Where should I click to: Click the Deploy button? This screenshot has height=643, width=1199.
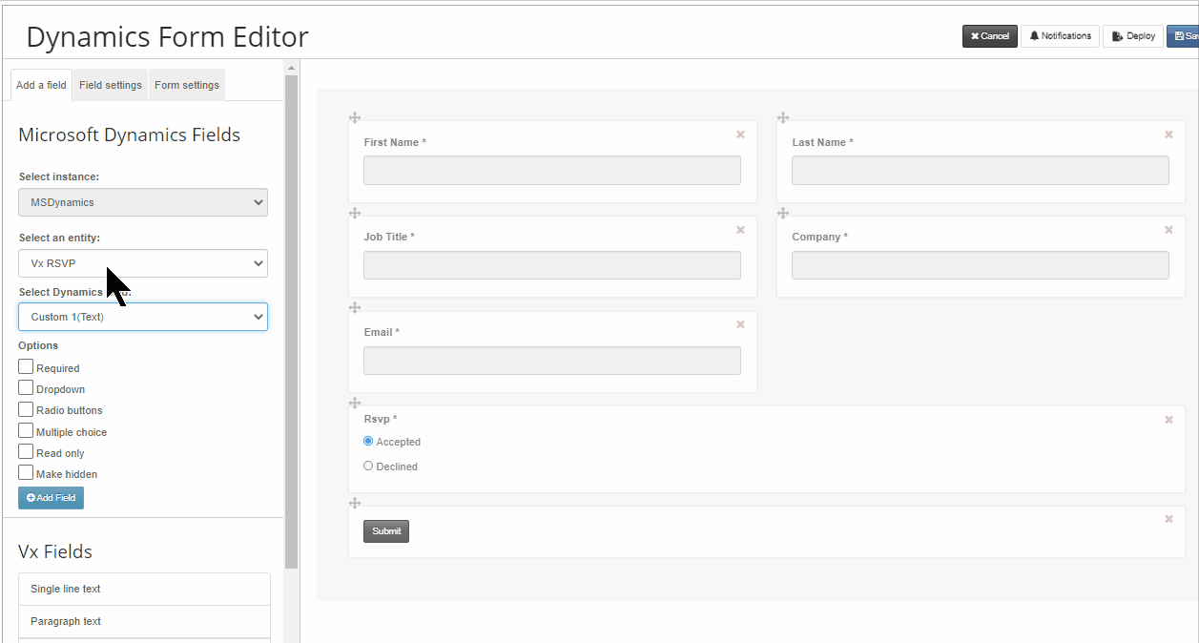pyautogui.click(x=1133, y=36)
